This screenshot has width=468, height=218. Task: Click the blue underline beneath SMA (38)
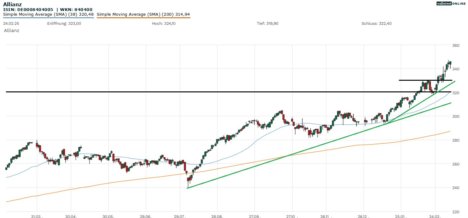48,18
